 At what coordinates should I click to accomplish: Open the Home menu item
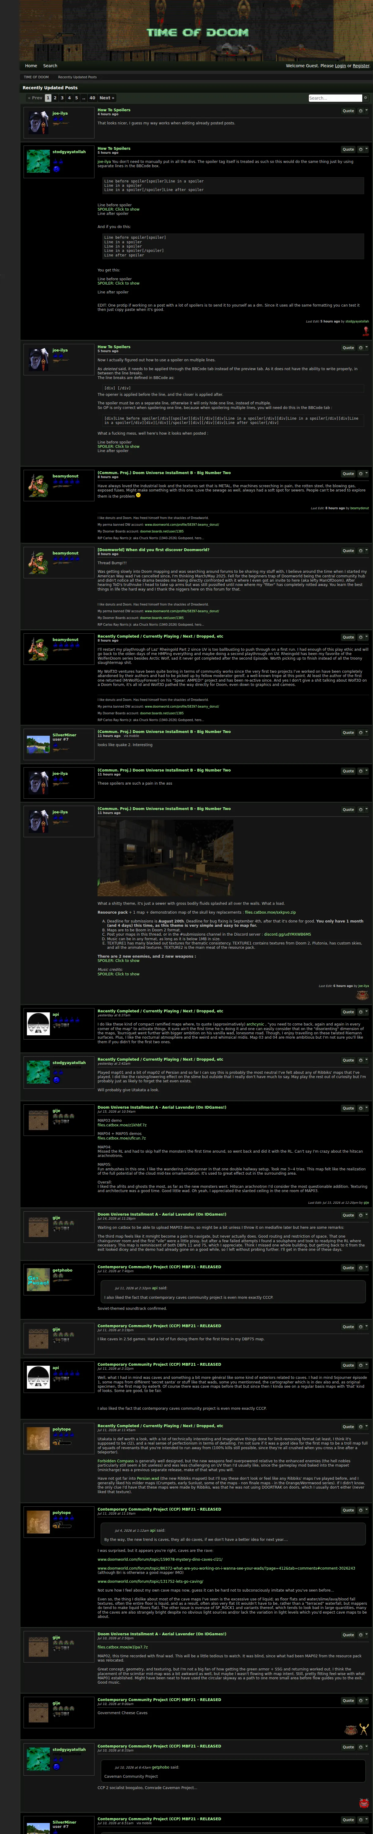click(31, 65)
